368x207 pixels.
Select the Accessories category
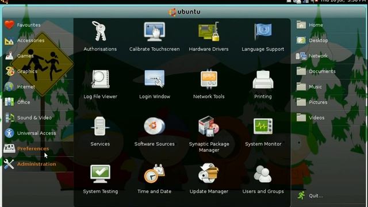pyautogui.click(x=39, y=40)
